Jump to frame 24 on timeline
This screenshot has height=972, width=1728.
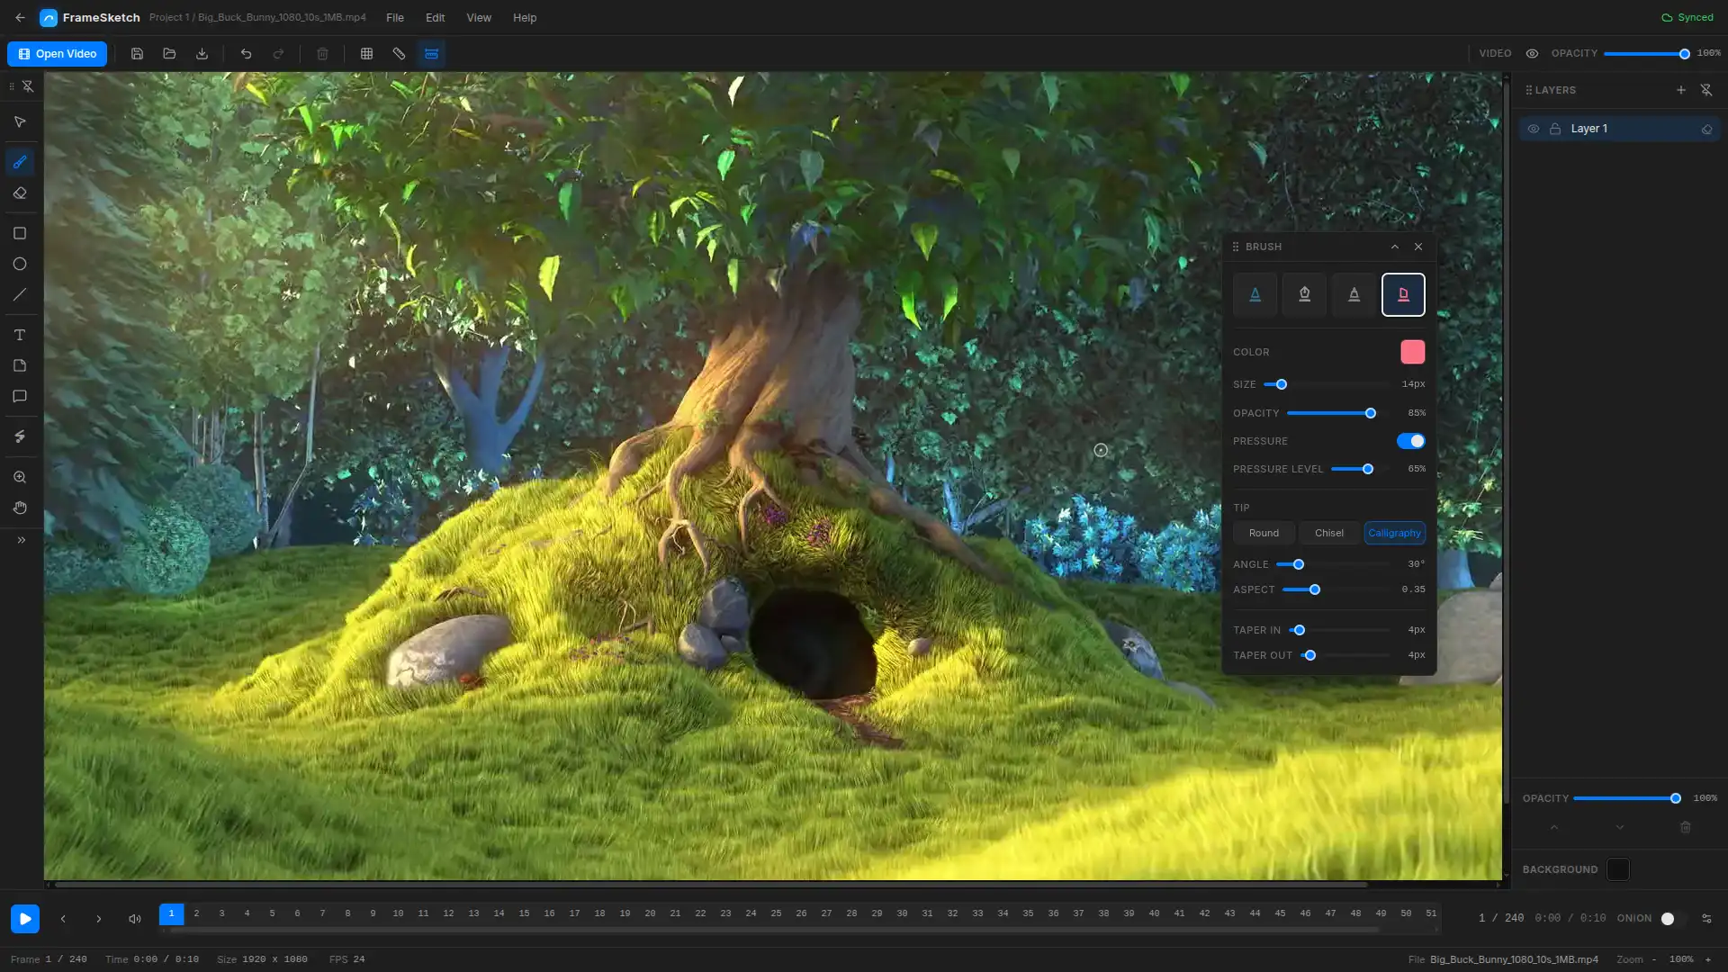click(751, 913)
